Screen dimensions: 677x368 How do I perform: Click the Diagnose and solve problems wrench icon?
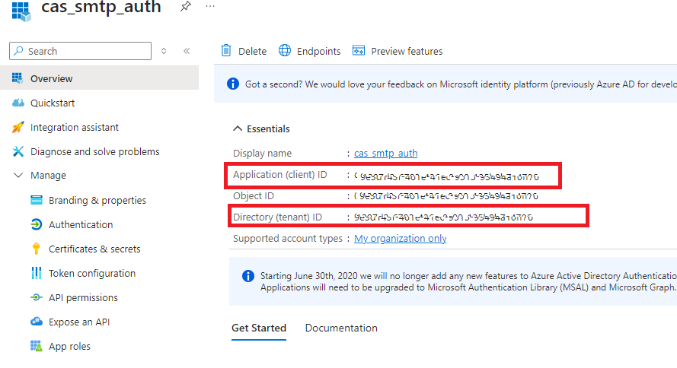(x=18, y=151)
